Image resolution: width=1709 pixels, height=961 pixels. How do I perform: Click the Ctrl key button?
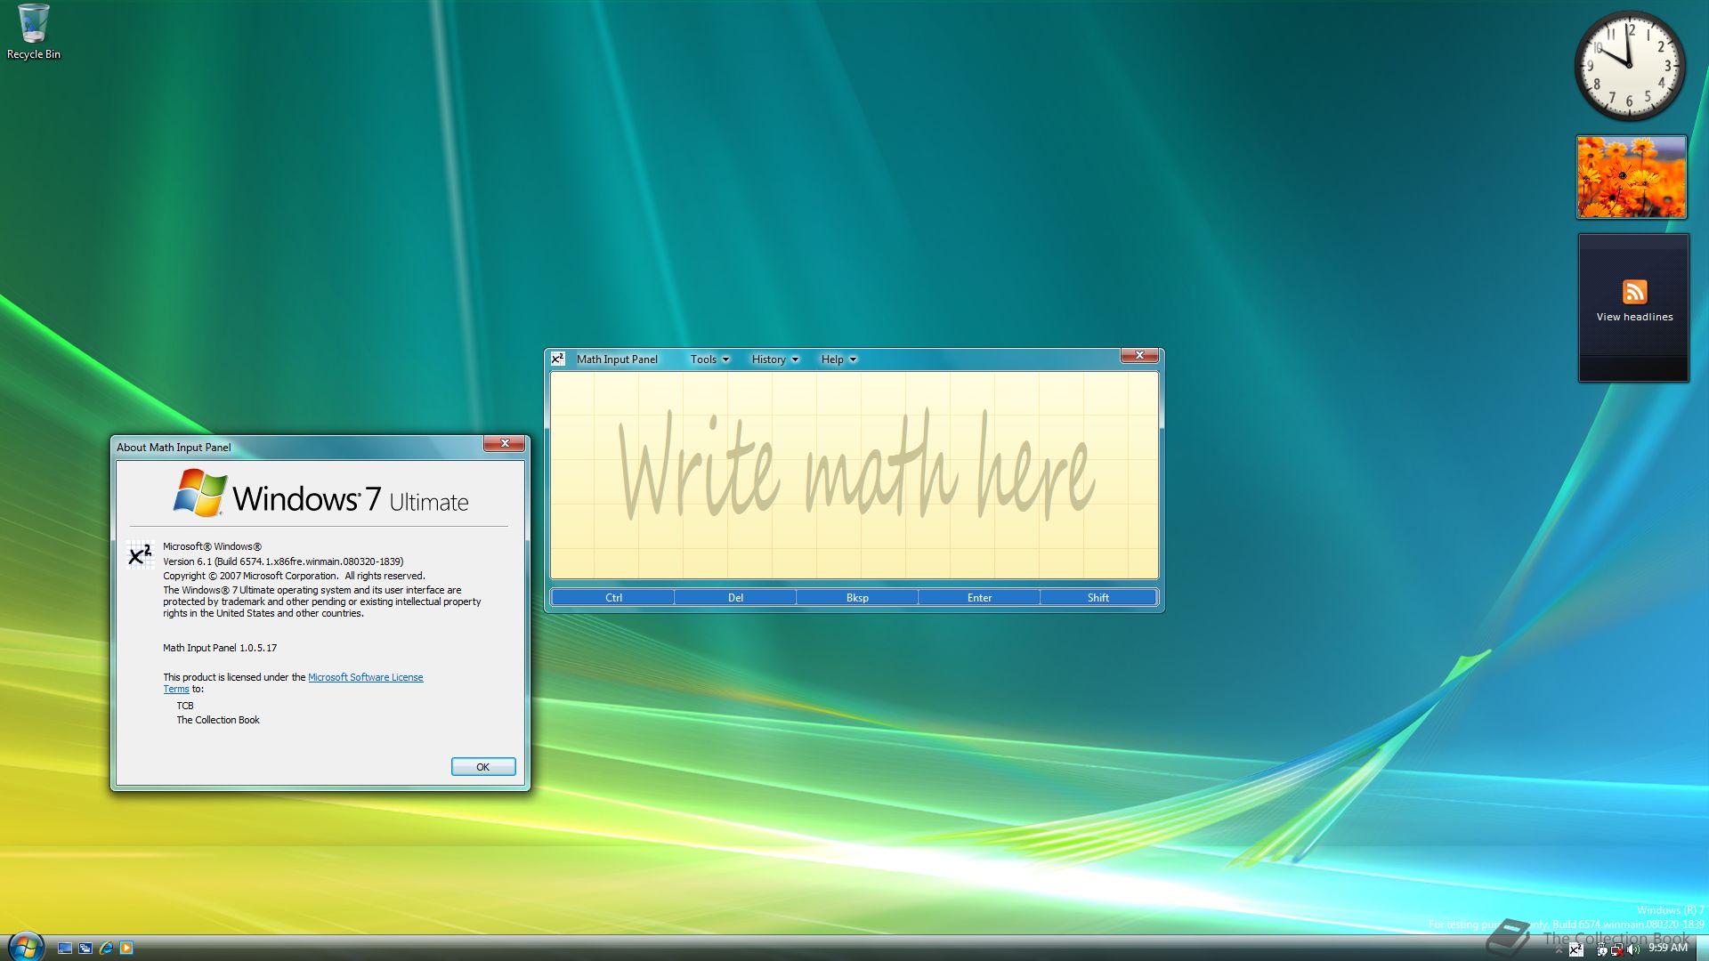coord(613,598)
